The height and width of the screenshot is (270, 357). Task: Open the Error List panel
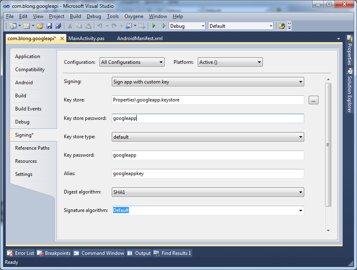coord(20,253)
